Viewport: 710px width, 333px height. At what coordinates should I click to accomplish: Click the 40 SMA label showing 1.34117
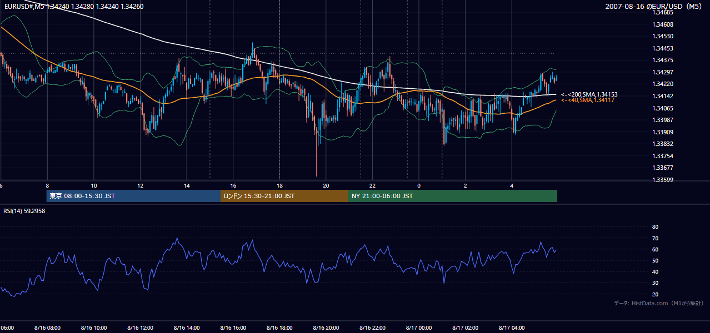pyautogui.click(x=588, y=100)
